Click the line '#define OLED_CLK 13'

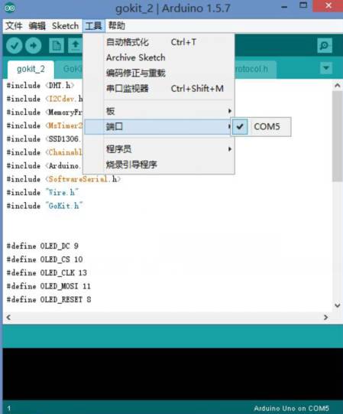pos(47,272)
